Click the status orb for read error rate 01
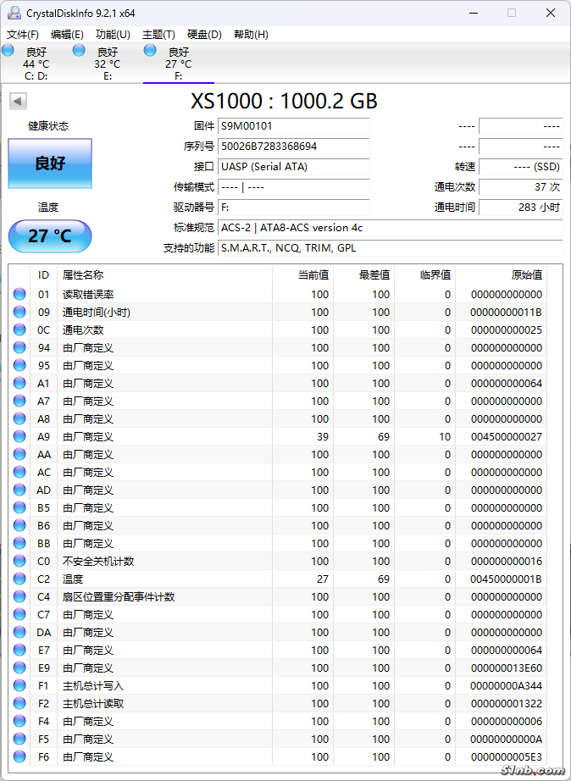This screenshot has height=781, width=571. (x=19, y=295)
